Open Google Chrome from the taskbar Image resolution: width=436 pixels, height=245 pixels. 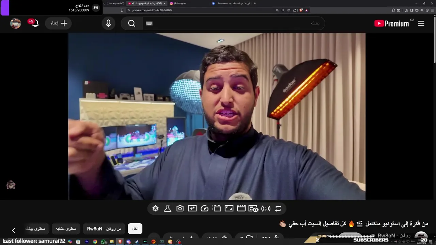95,242
